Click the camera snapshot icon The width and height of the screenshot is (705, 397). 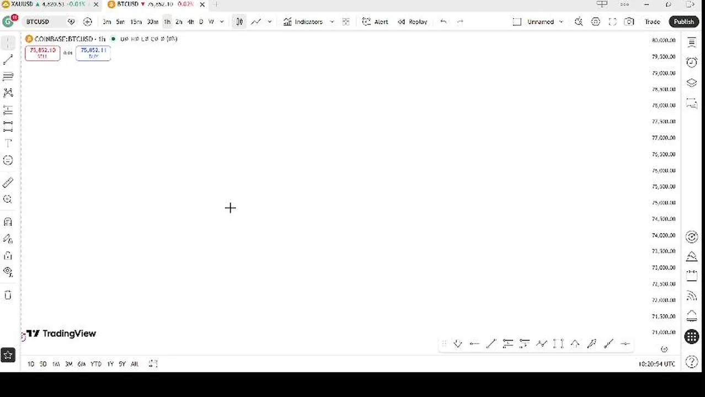629,22
